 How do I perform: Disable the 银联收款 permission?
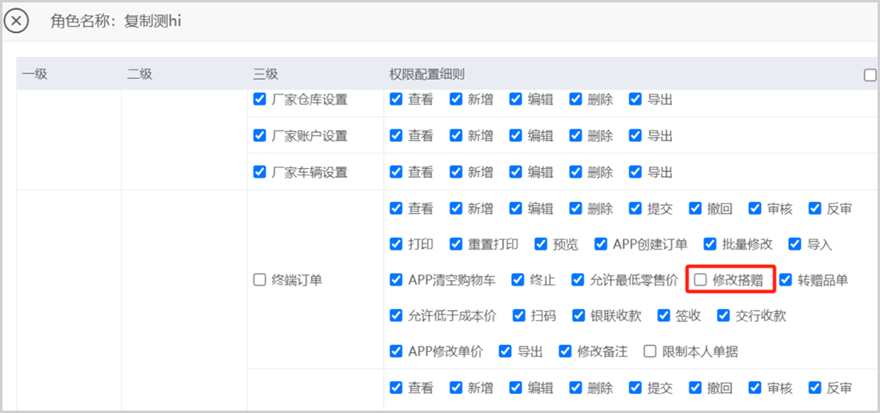pos(578,315)
